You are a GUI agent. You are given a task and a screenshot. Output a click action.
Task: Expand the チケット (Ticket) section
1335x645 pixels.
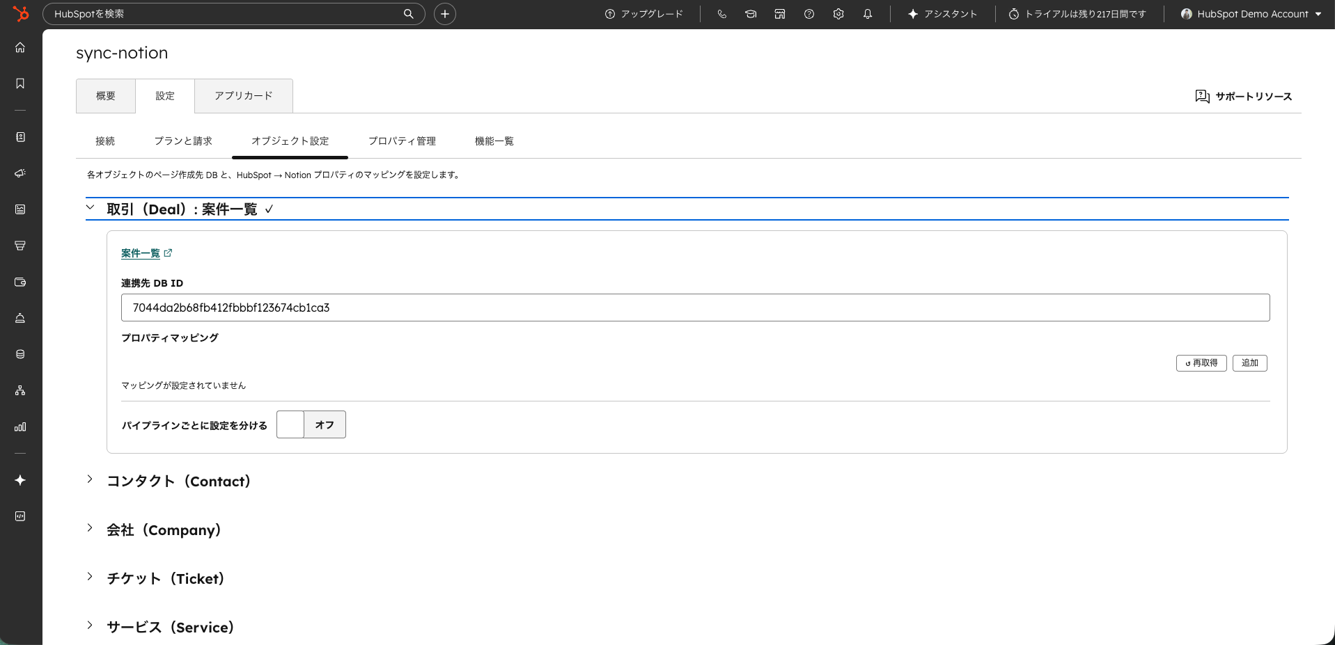pos(90,577)
